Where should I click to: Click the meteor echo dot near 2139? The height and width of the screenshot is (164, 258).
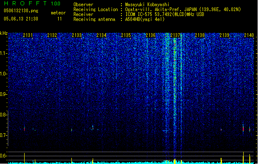pyautogui.click(x=221, y=130)
